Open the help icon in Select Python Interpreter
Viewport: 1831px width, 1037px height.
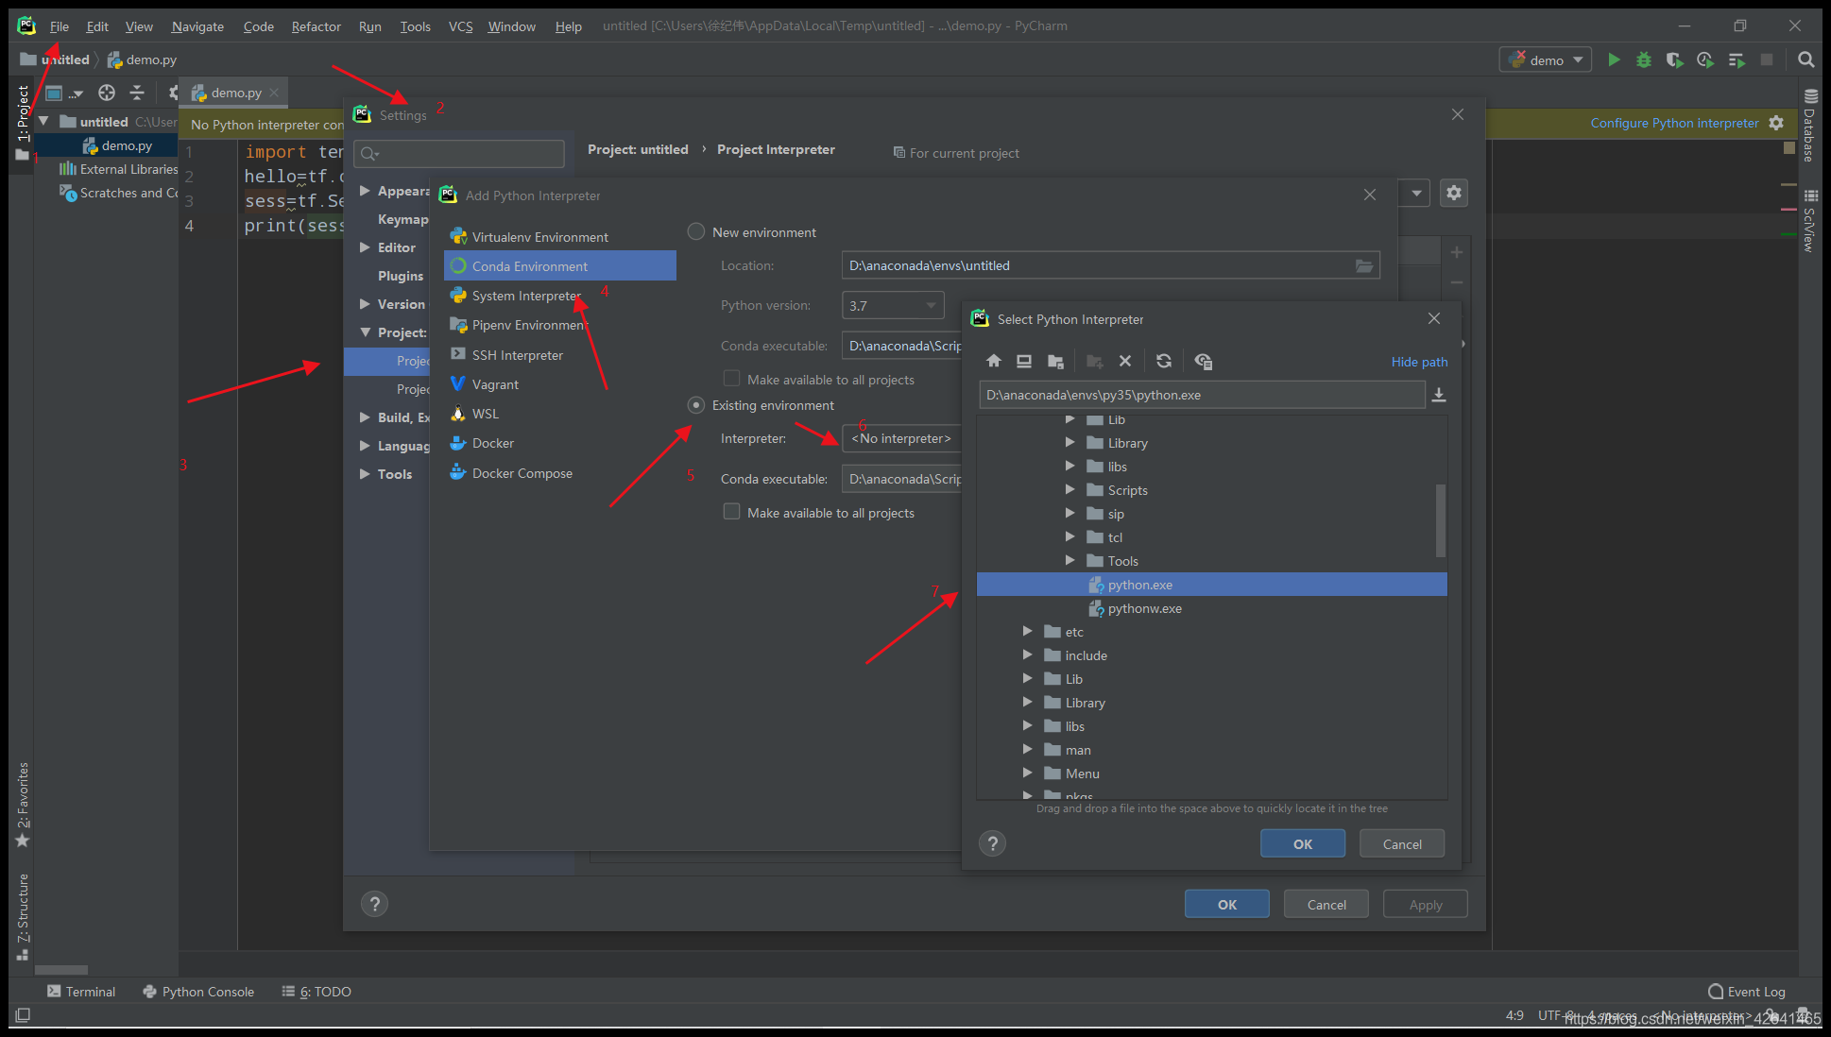(x=992, y=843)
